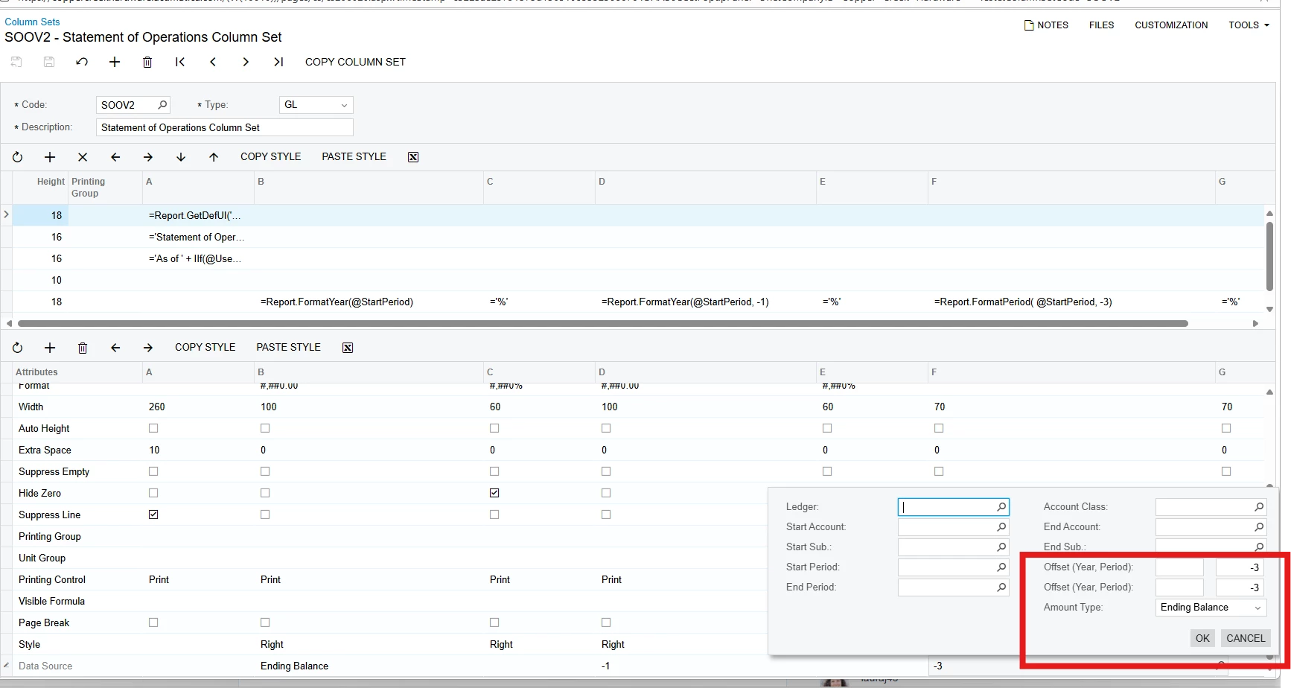Toggle Hide Zero for column D
This screenshot has height=688, width=1291.
point(606,493)
